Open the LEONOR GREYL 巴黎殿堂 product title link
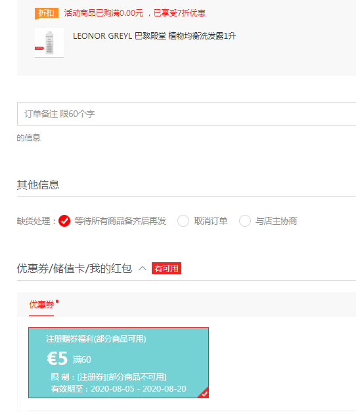This screenshot has height=414, width=356. tap(154, 36)
